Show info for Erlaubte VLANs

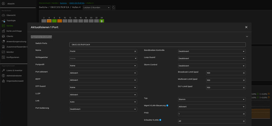click(x=160, y=120)
